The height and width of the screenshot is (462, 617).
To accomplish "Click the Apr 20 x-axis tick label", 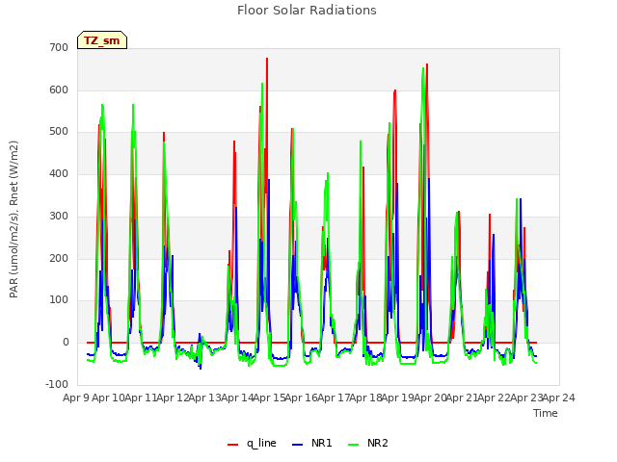I will click(x=430, y=398).
